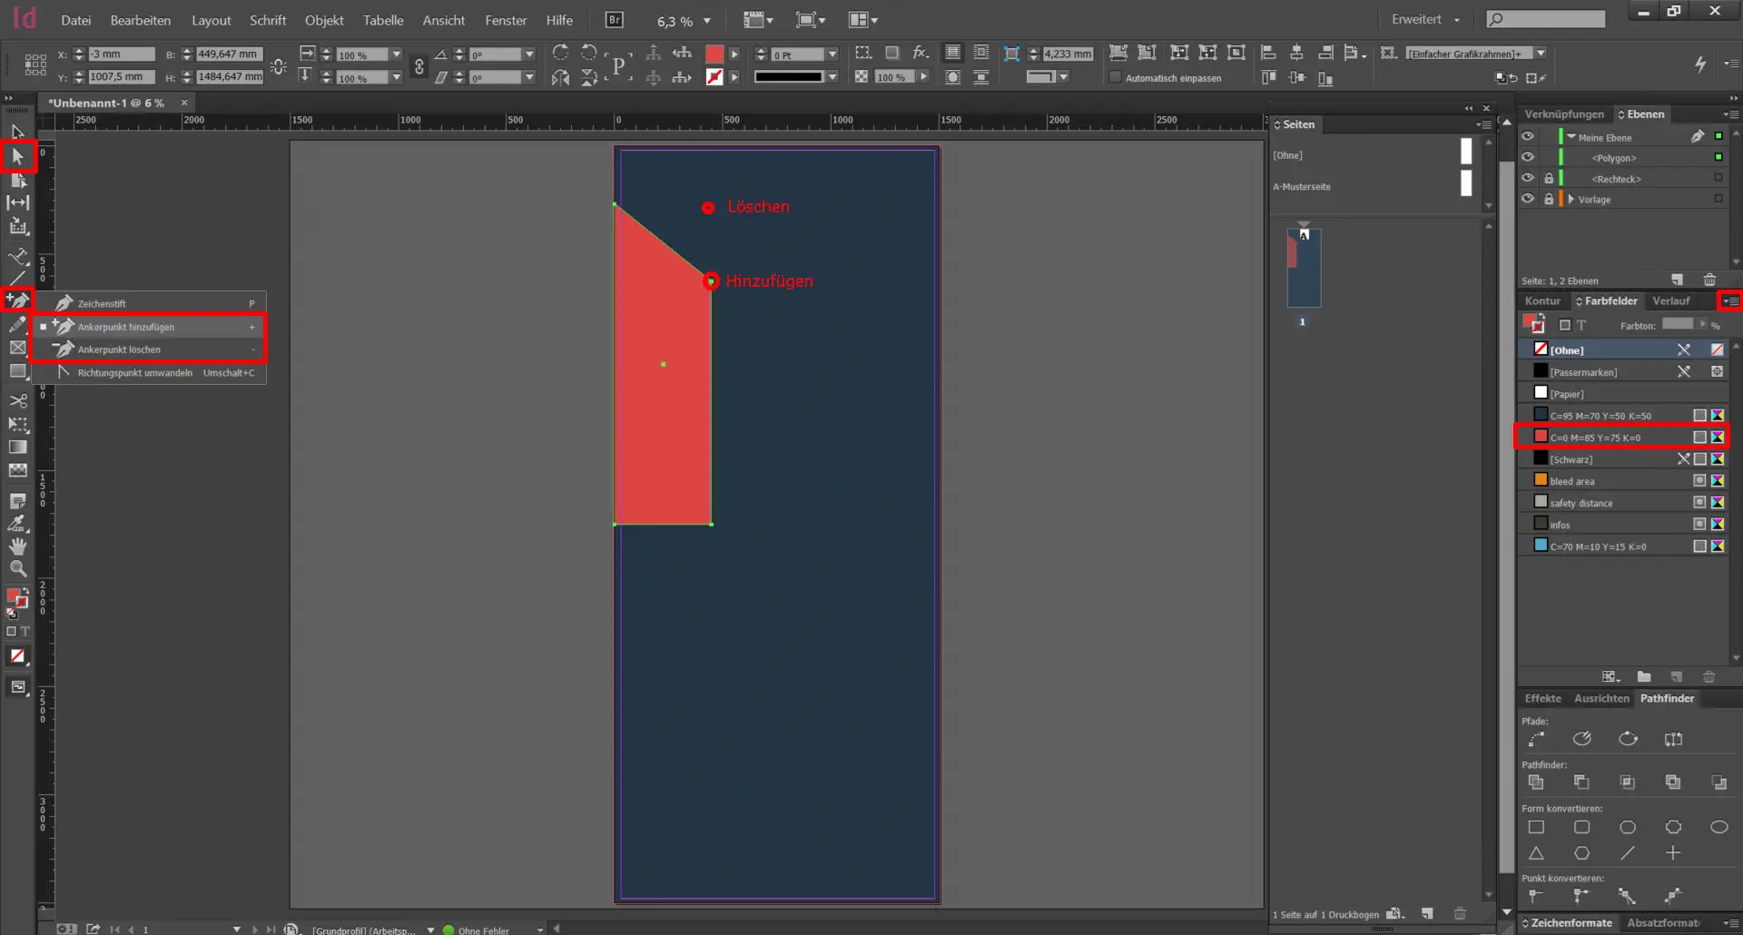Open the zoom level dropdown
Viewport: 1743px width, 935px height.
tap(706, 21)
